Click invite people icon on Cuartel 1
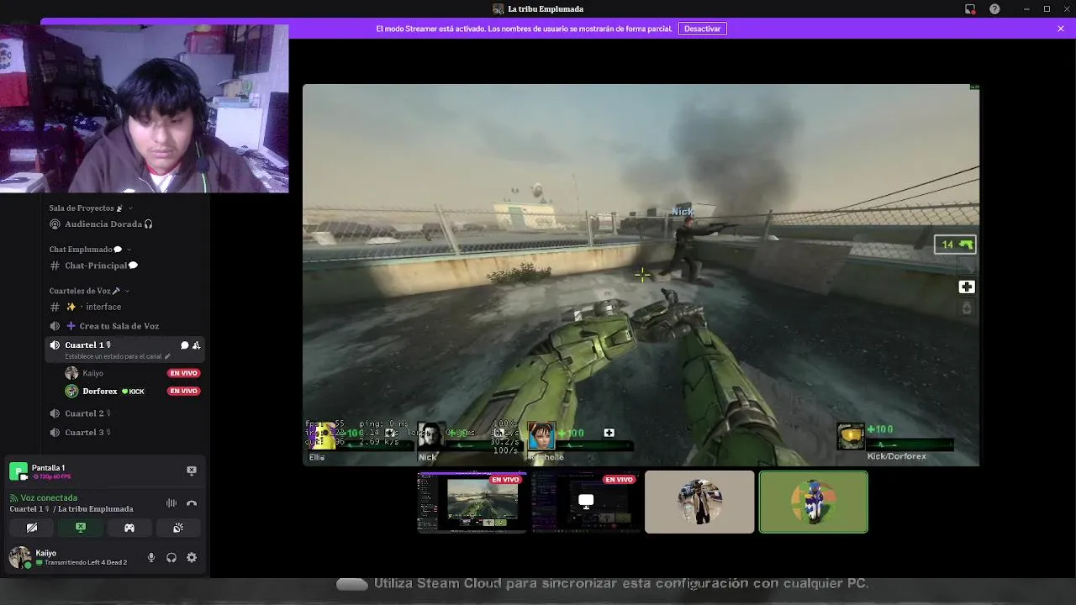This screenshot has width=1076, height=605. pos(196,345)
